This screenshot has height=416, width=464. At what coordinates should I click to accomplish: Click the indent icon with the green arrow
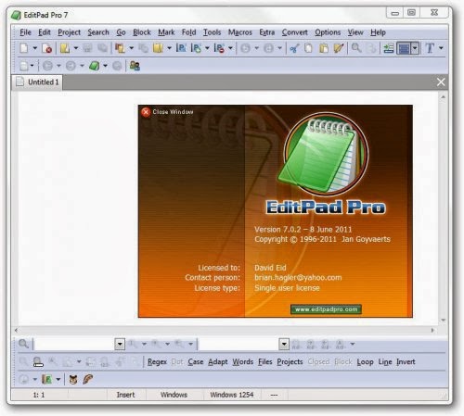[389, 48]
